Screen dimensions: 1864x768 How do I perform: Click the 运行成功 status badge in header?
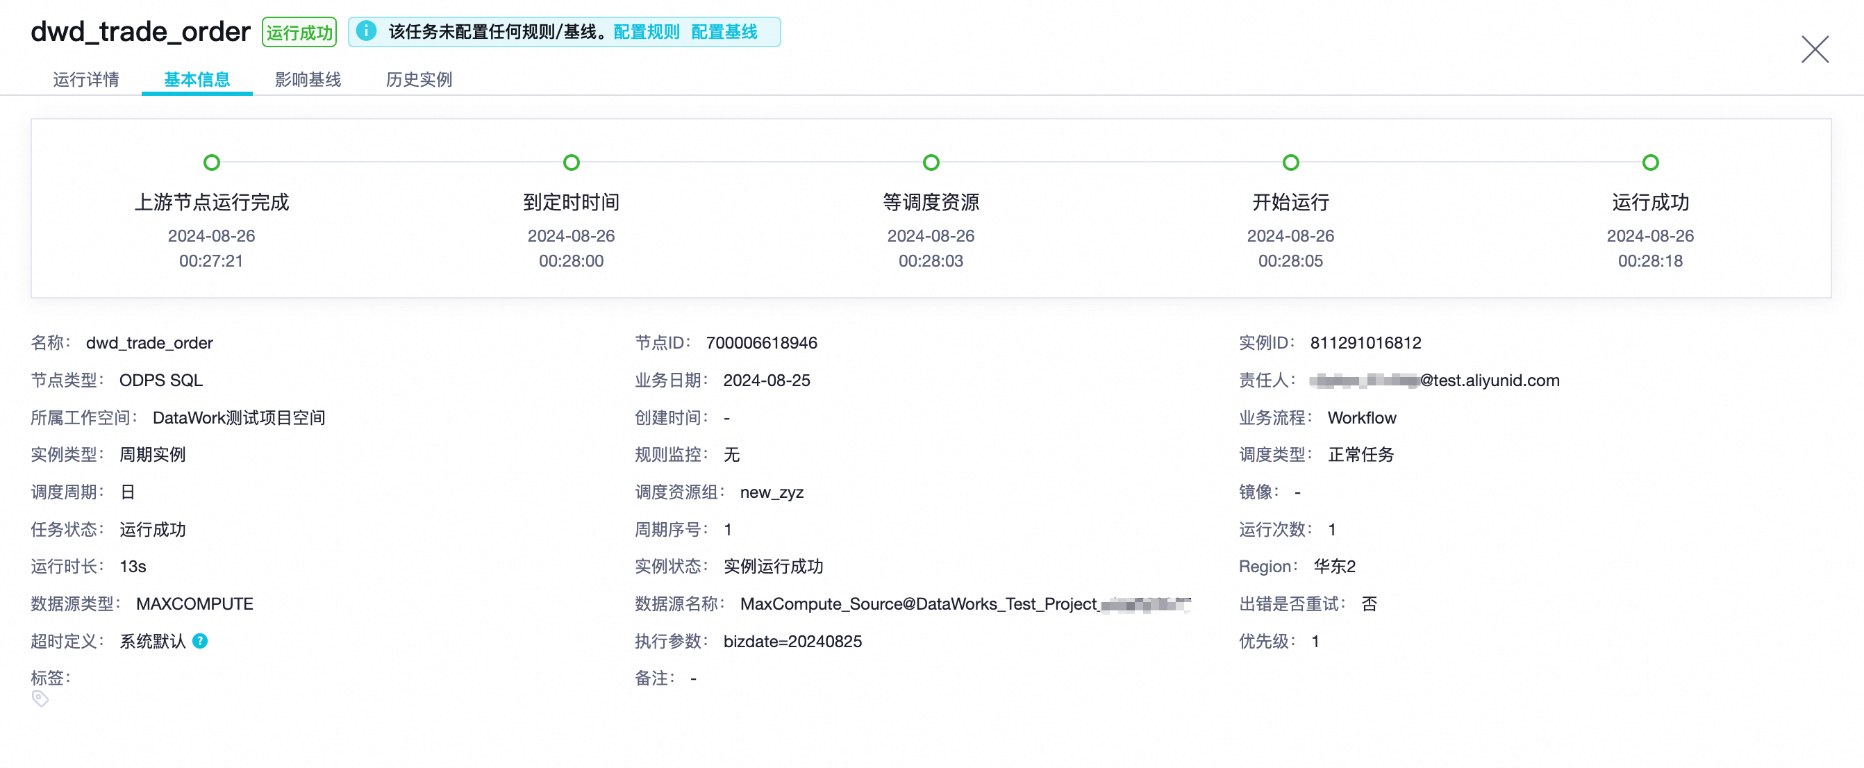[x=299, y=32]
